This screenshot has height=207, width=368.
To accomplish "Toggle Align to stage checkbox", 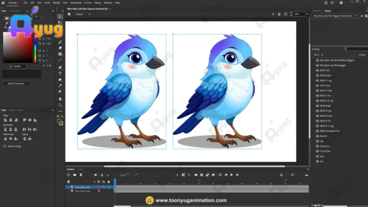I will pos(5,146).
